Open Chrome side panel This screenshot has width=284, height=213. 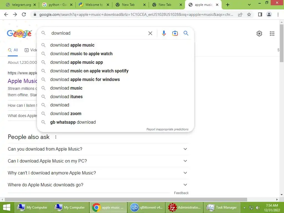(260, 14)
